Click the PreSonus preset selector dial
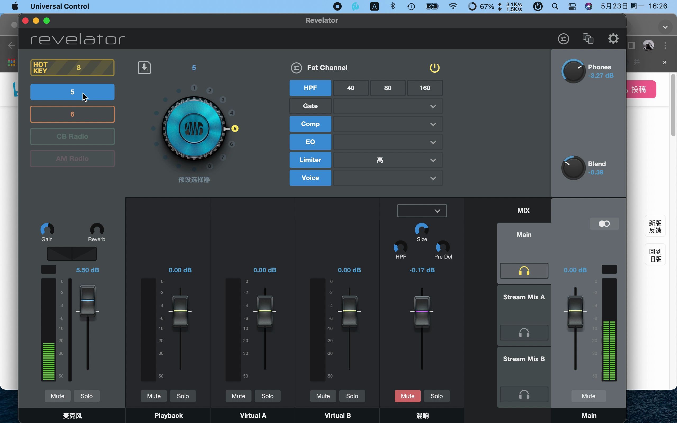Viewport: 677px width, 423px height. click(194, 128)
